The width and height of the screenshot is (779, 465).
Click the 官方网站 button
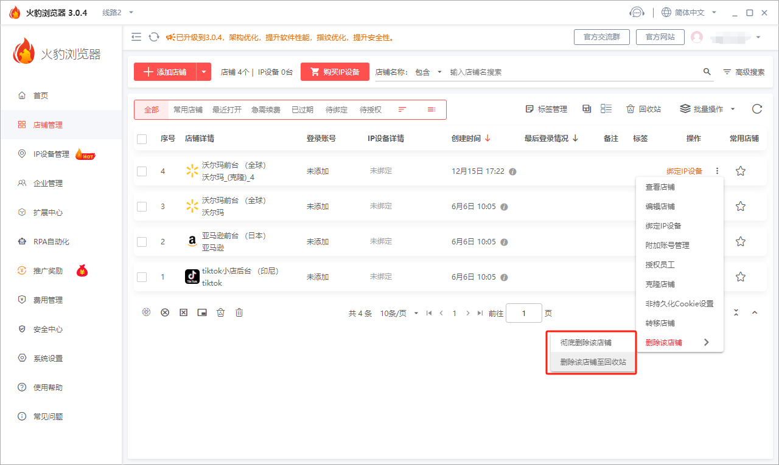(x=660, y=37)
